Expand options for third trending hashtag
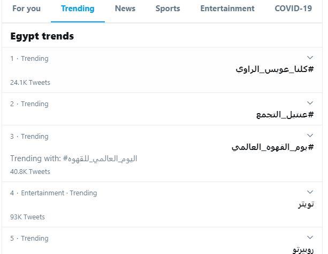This screenshot has width=328, height=254. click(310, 135)
